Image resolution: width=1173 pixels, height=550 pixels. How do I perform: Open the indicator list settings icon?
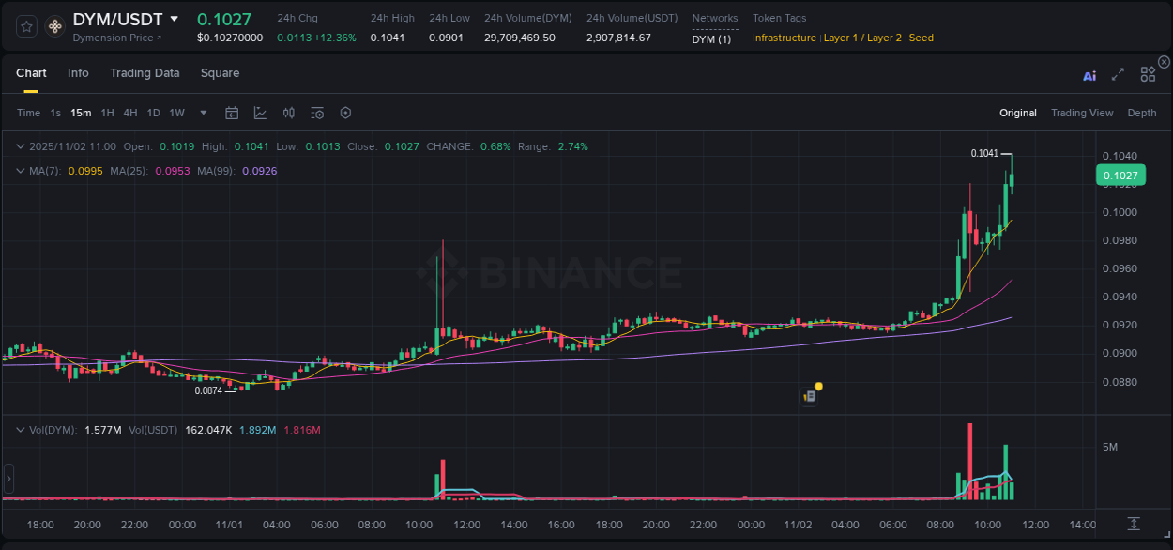coord(317,113)
